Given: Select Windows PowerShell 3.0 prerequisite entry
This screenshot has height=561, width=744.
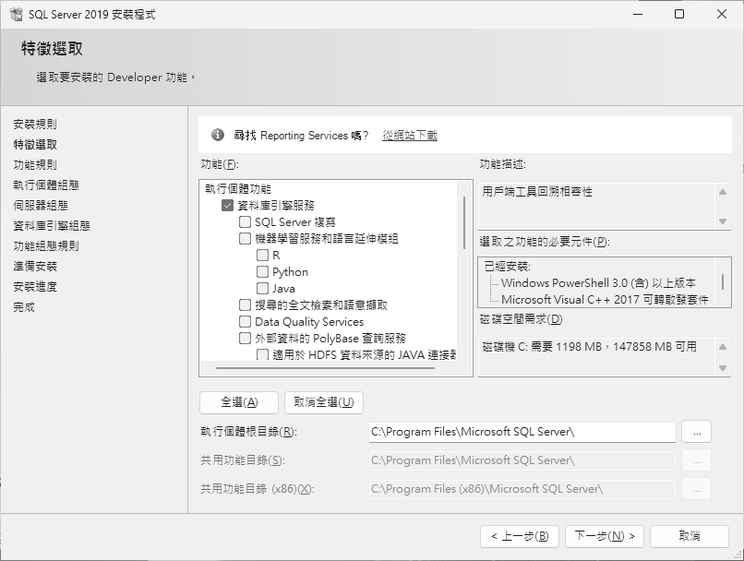Looking at the screenshot, I should (598, 283).
